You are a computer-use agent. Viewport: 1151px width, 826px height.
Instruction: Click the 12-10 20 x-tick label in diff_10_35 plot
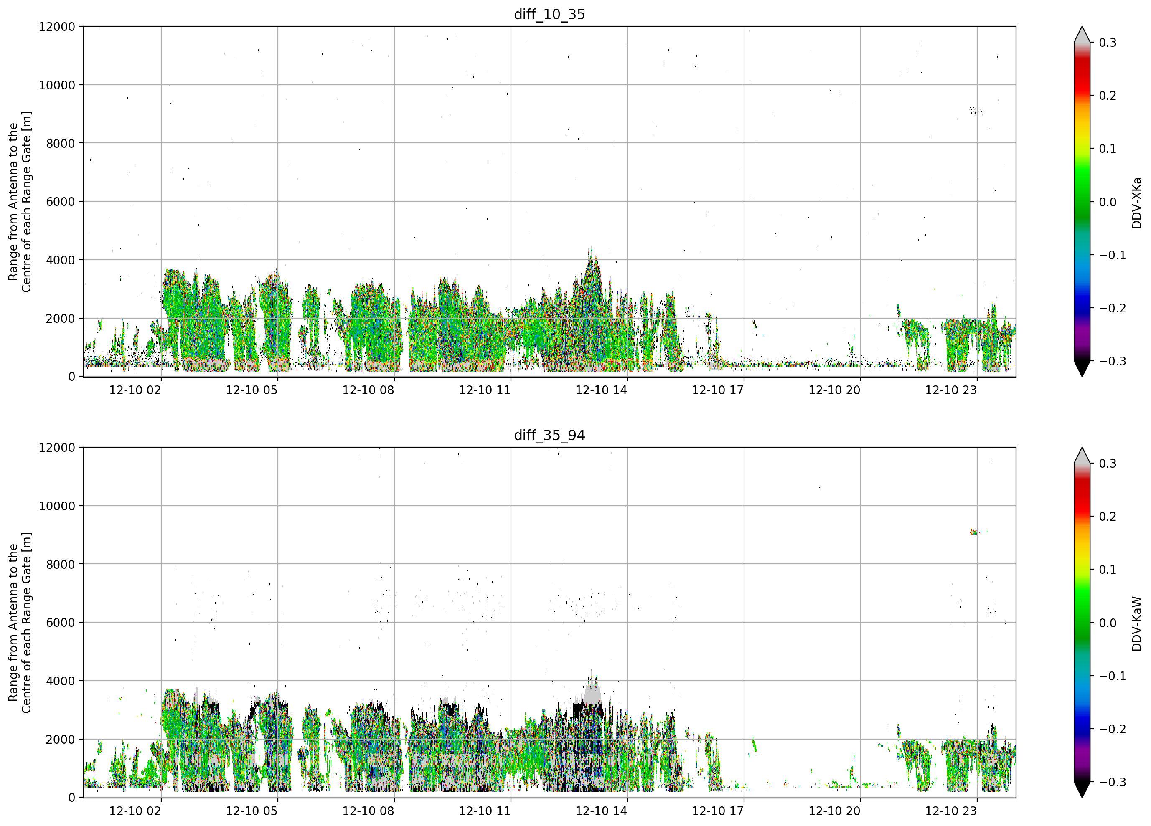(834, 390)
